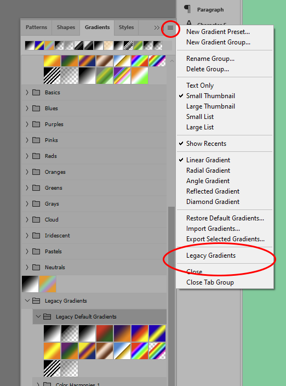The image size is (286, 386).
Task: Select Angle Gradient in the menu
Action: 208,181
